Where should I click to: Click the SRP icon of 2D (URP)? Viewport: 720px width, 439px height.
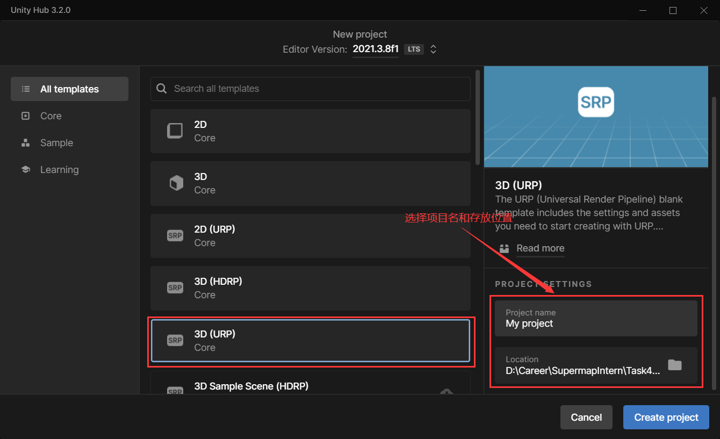point(175,236)
